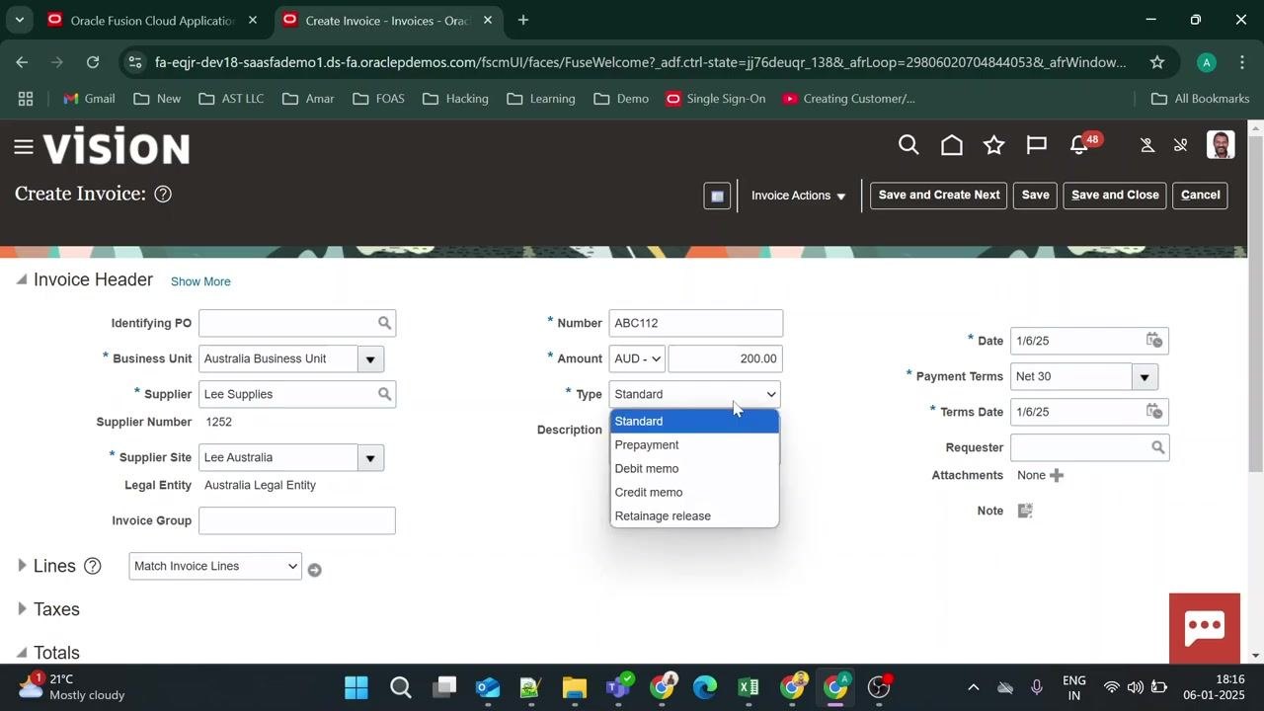Open Create Invoice help icon
The width and height of the screenshot is (1264, 711).
tap(163, 194)
